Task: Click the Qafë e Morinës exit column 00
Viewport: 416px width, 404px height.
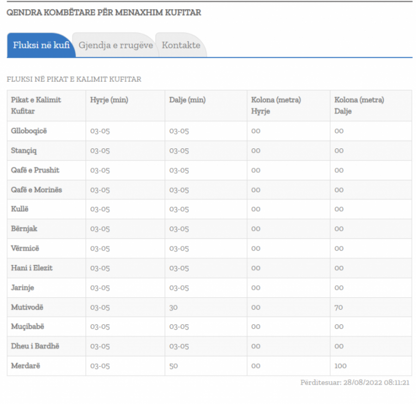Action: tap(339, 190)
